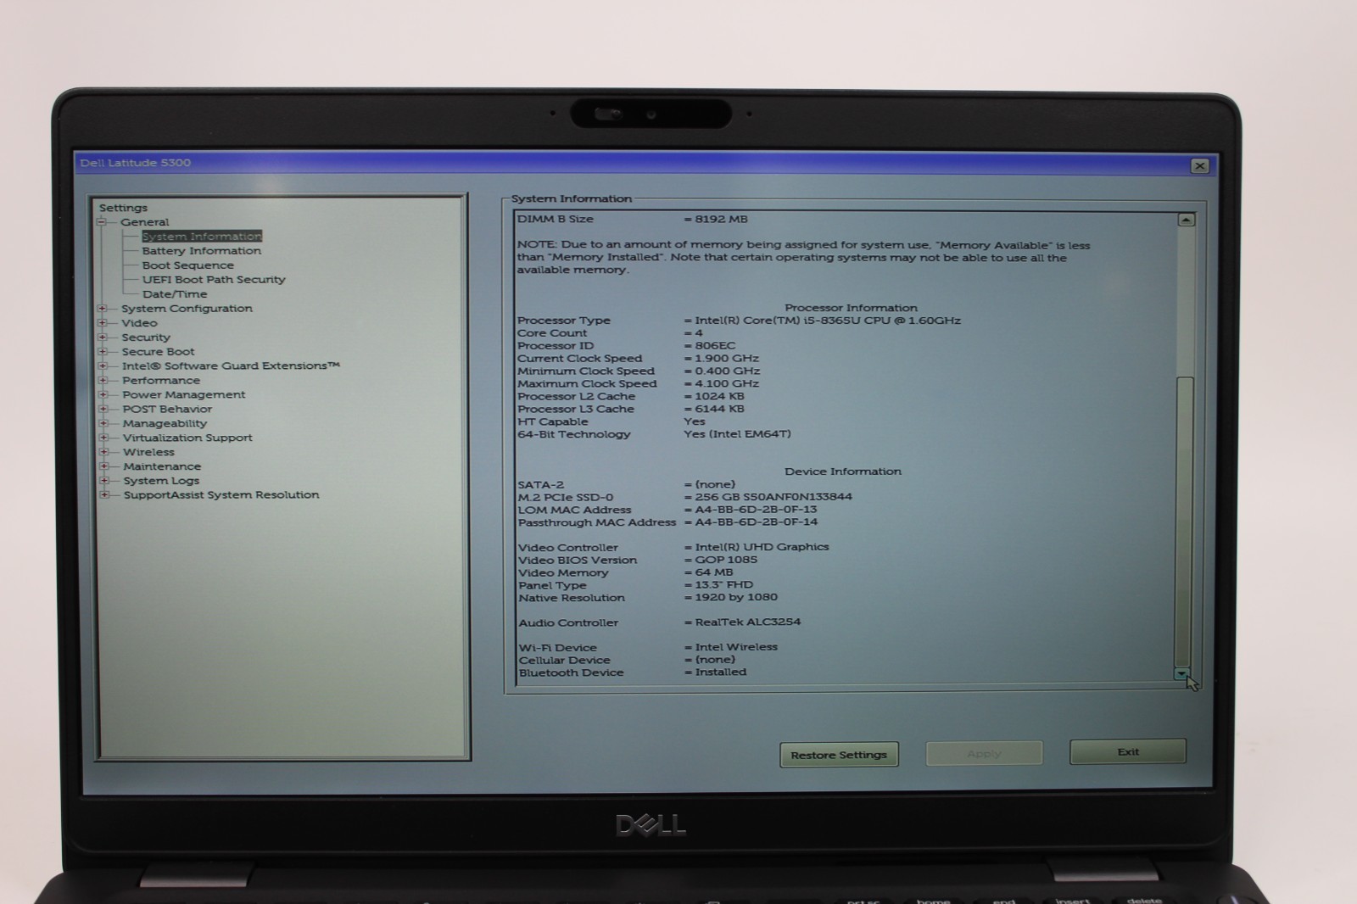Click the Processor L3 Cache value
This screenshot has height=904, width=1357.
719,409
